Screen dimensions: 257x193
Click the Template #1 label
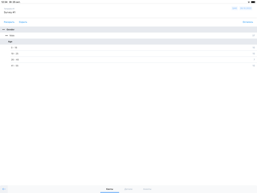9,9
